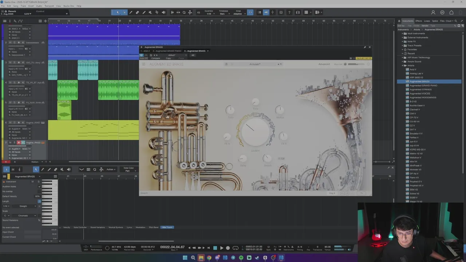Switch editor to score view treble clef
This screenshot has width=466, height=262.
(19, 169)
